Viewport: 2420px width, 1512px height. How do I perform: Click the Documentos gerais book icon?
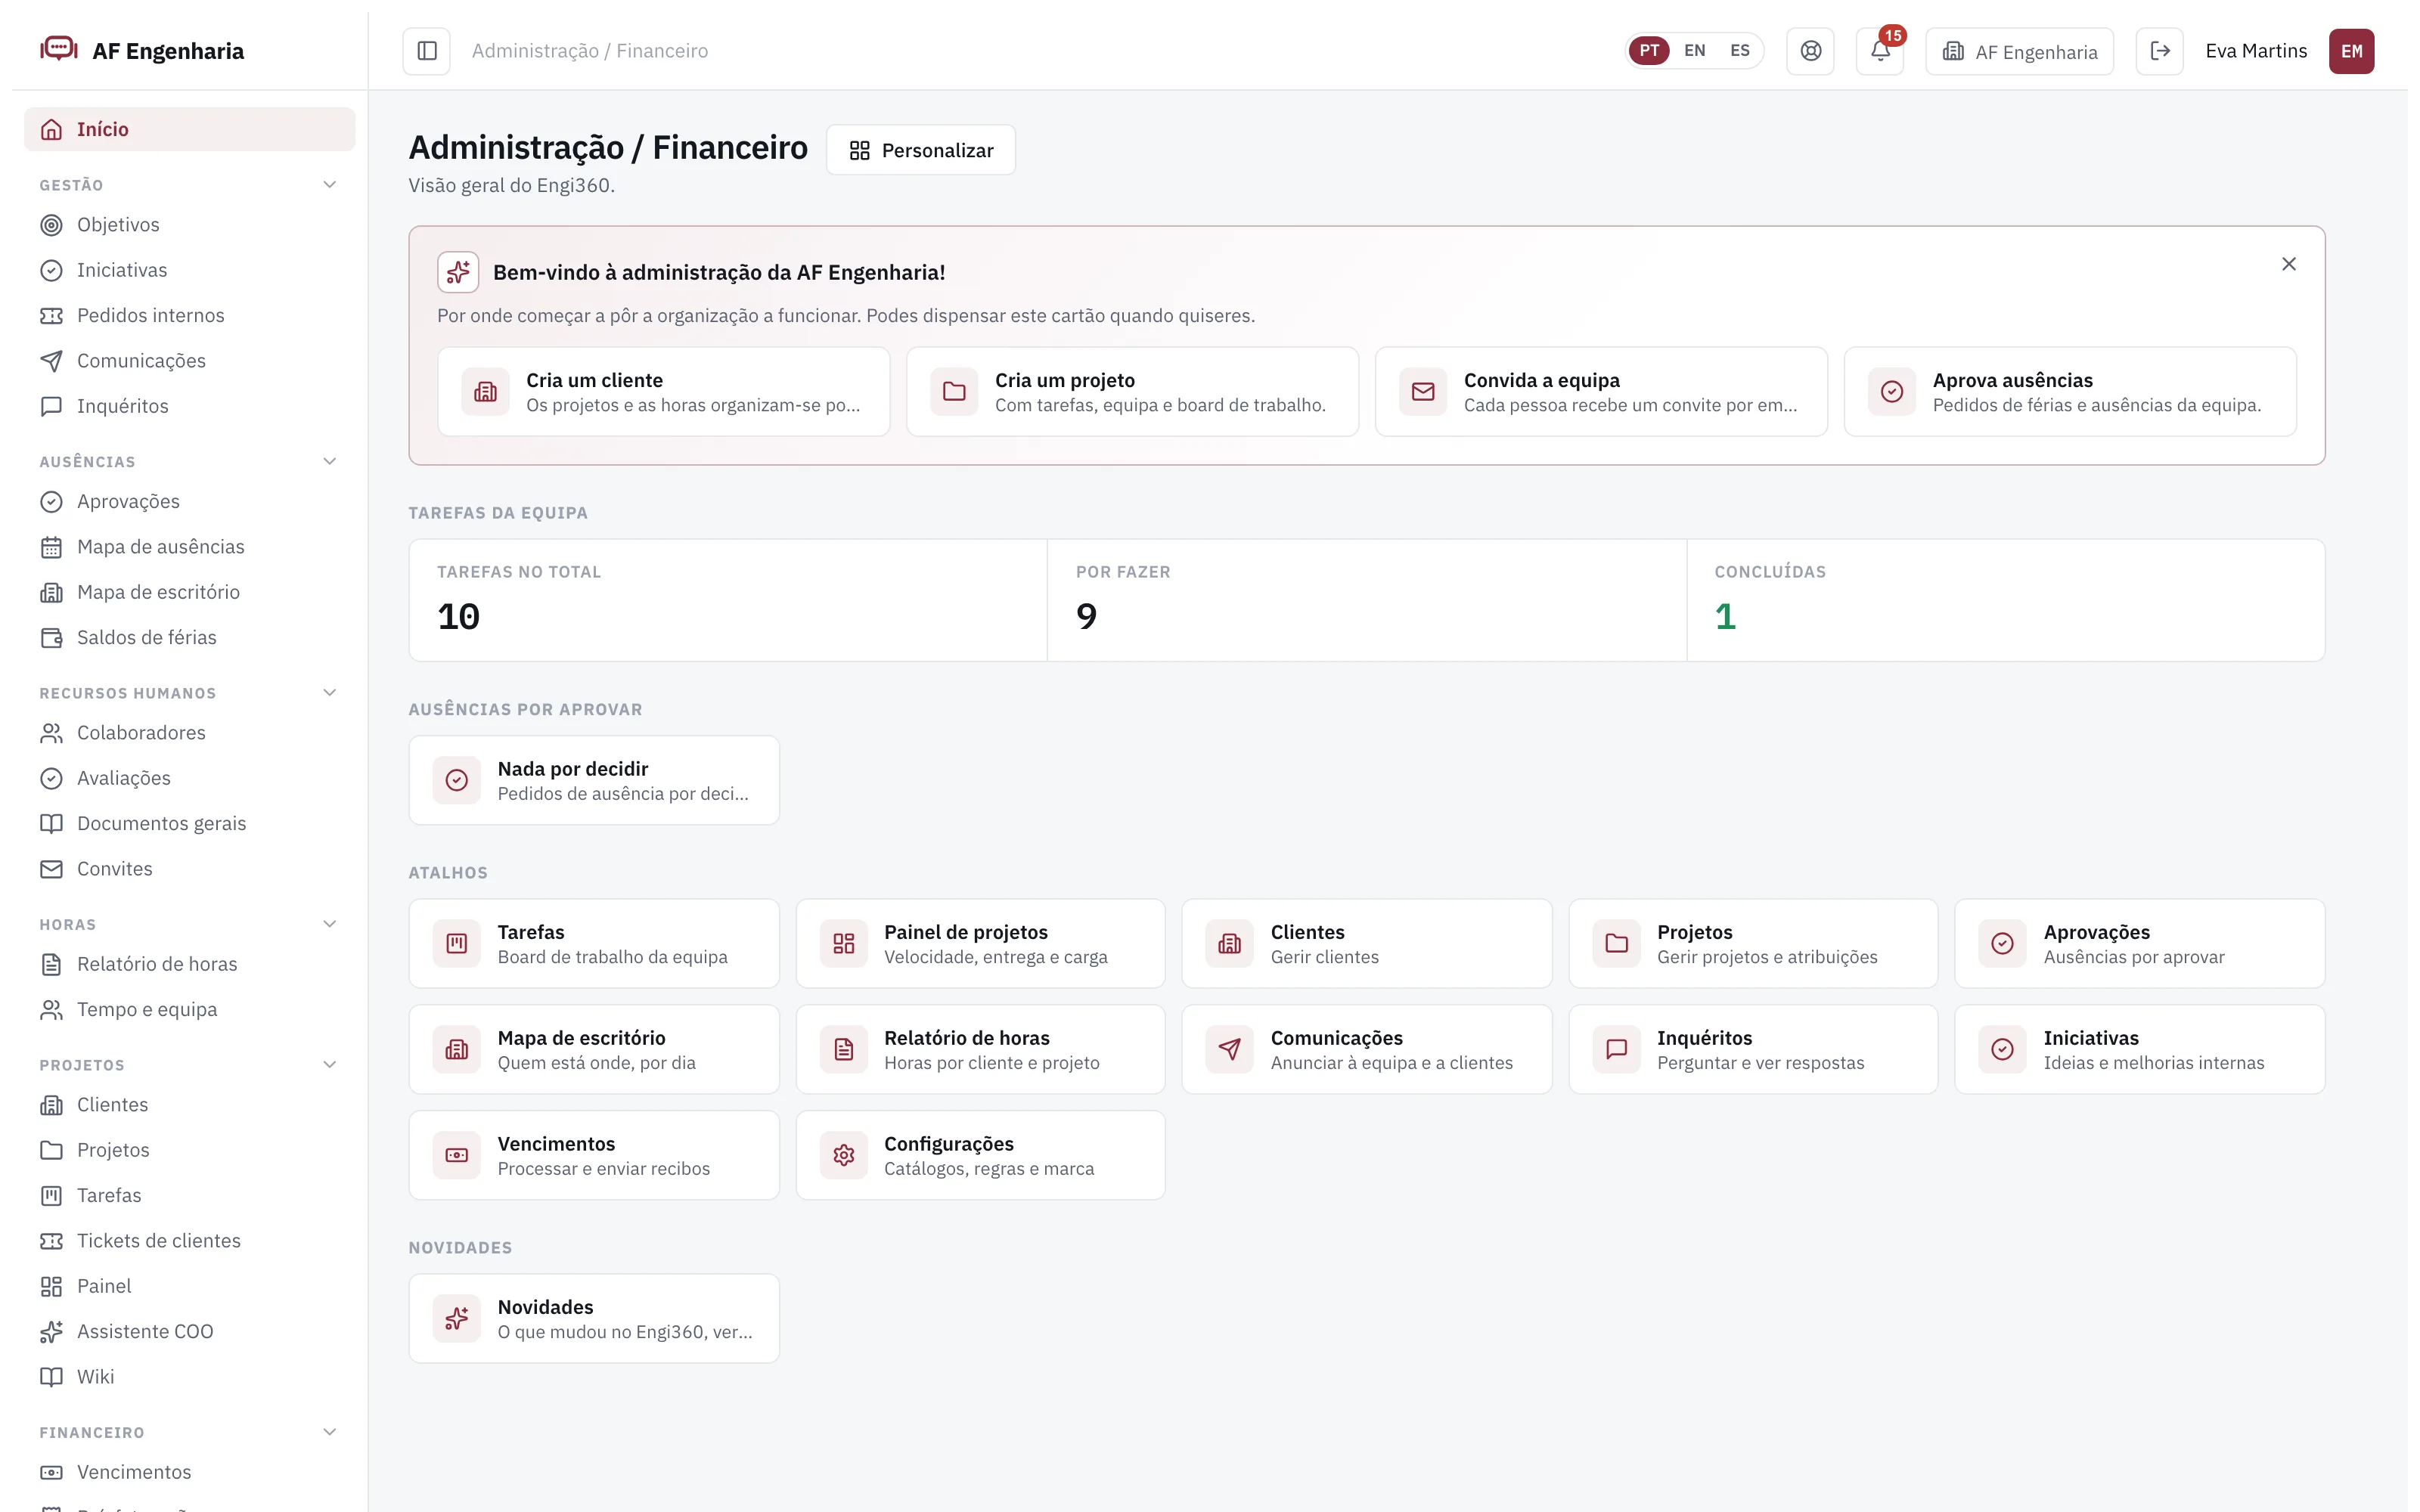[52, 824]
